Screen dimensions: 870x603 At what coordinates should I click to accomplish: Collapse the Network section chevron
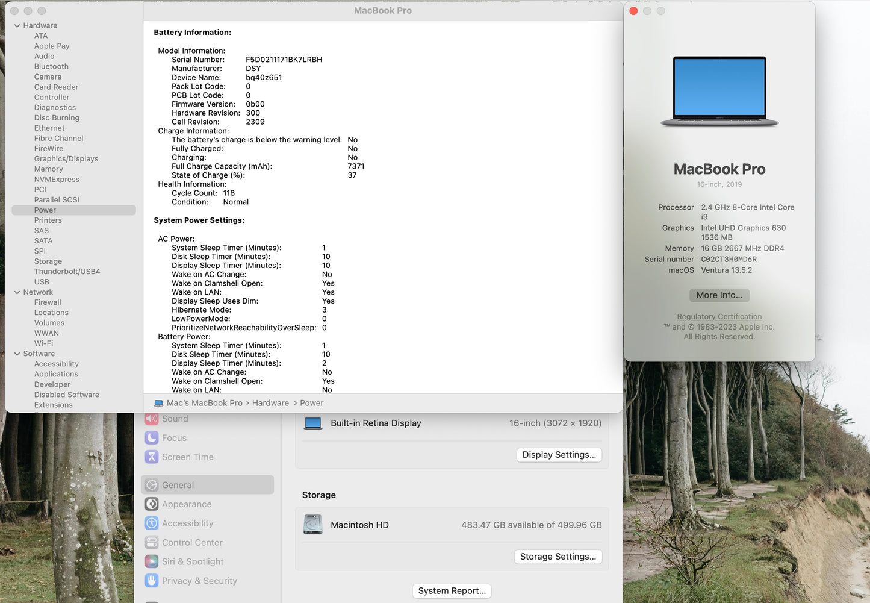pos(17,292)
